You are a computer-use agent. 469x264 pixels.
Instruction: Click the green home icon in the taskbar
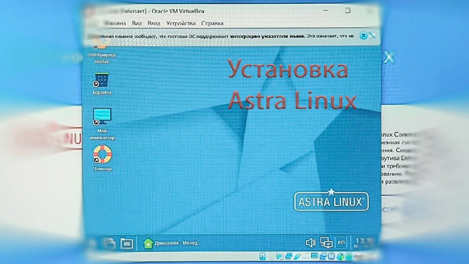point(148,242)
